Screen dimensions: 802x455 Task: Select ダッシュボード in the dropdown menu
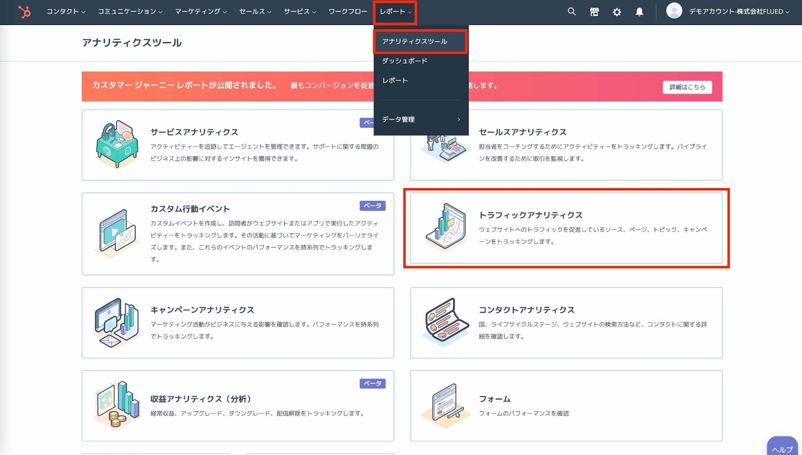[x=405, y=61]
